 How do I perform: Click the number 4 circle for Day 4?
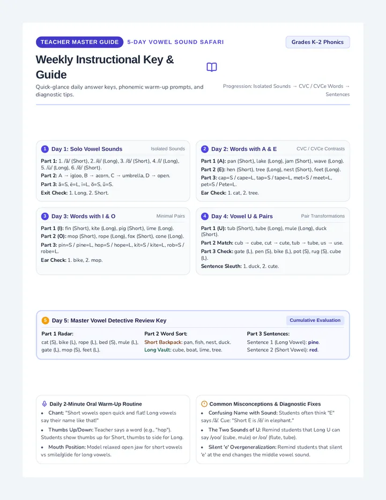205,216
